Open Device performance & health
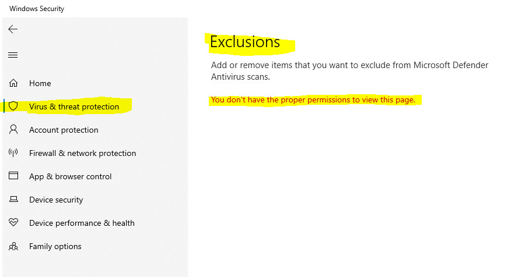Screen dimensions: 525x277 [x=82, y=223]
